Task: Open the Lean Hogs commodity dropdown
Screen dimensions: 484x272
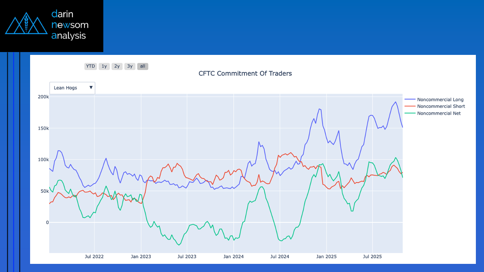Action: [69, 88]
